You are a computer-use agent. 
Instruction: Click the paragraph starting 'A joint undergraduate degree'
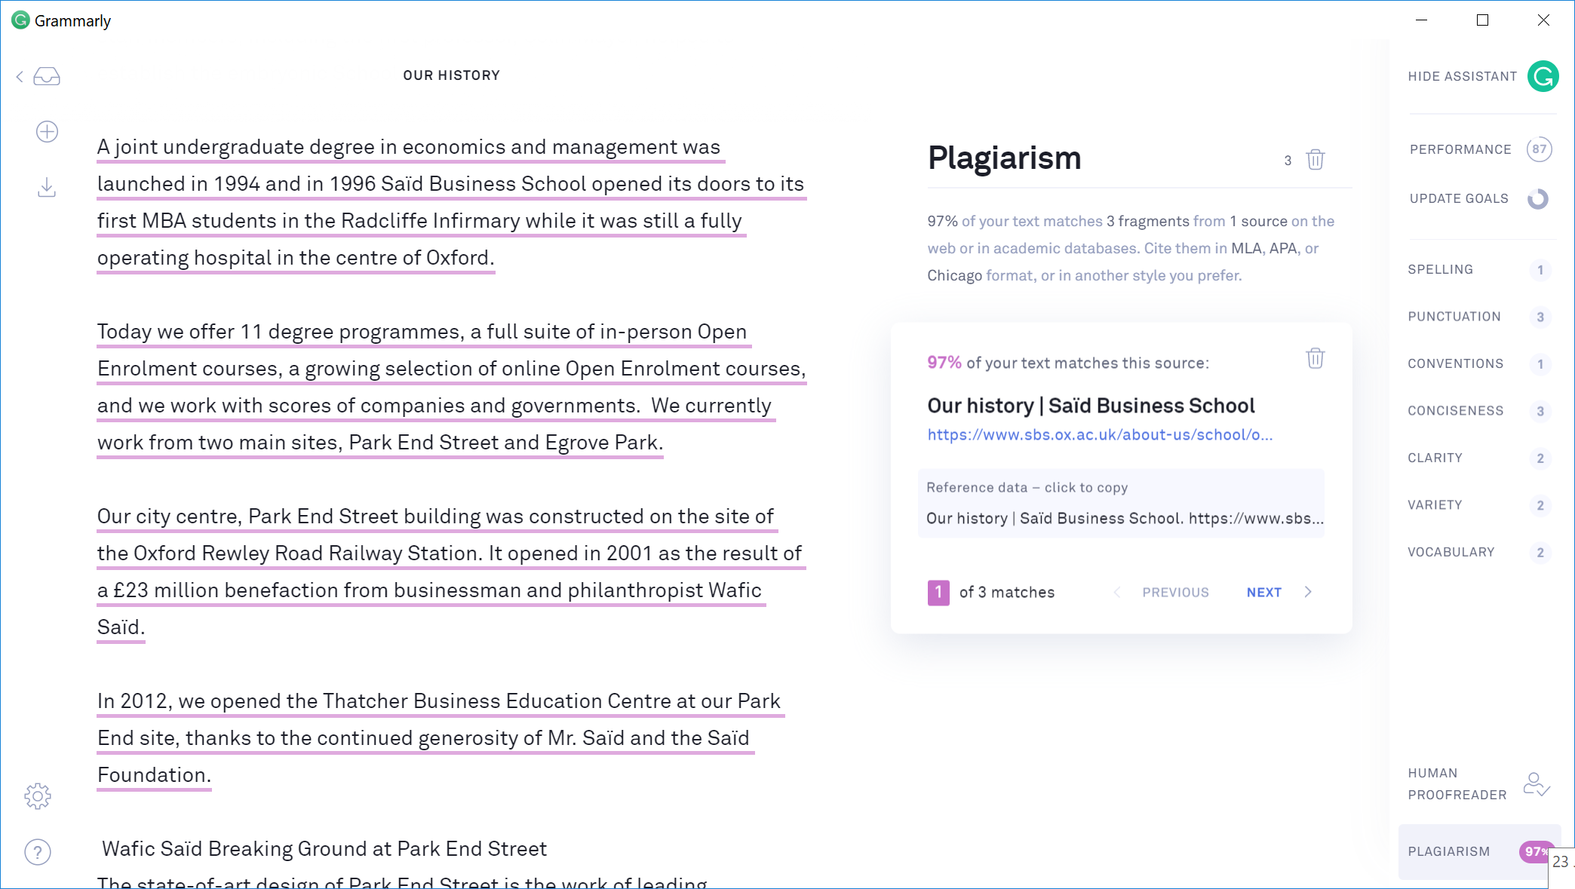tap(451, 202)
